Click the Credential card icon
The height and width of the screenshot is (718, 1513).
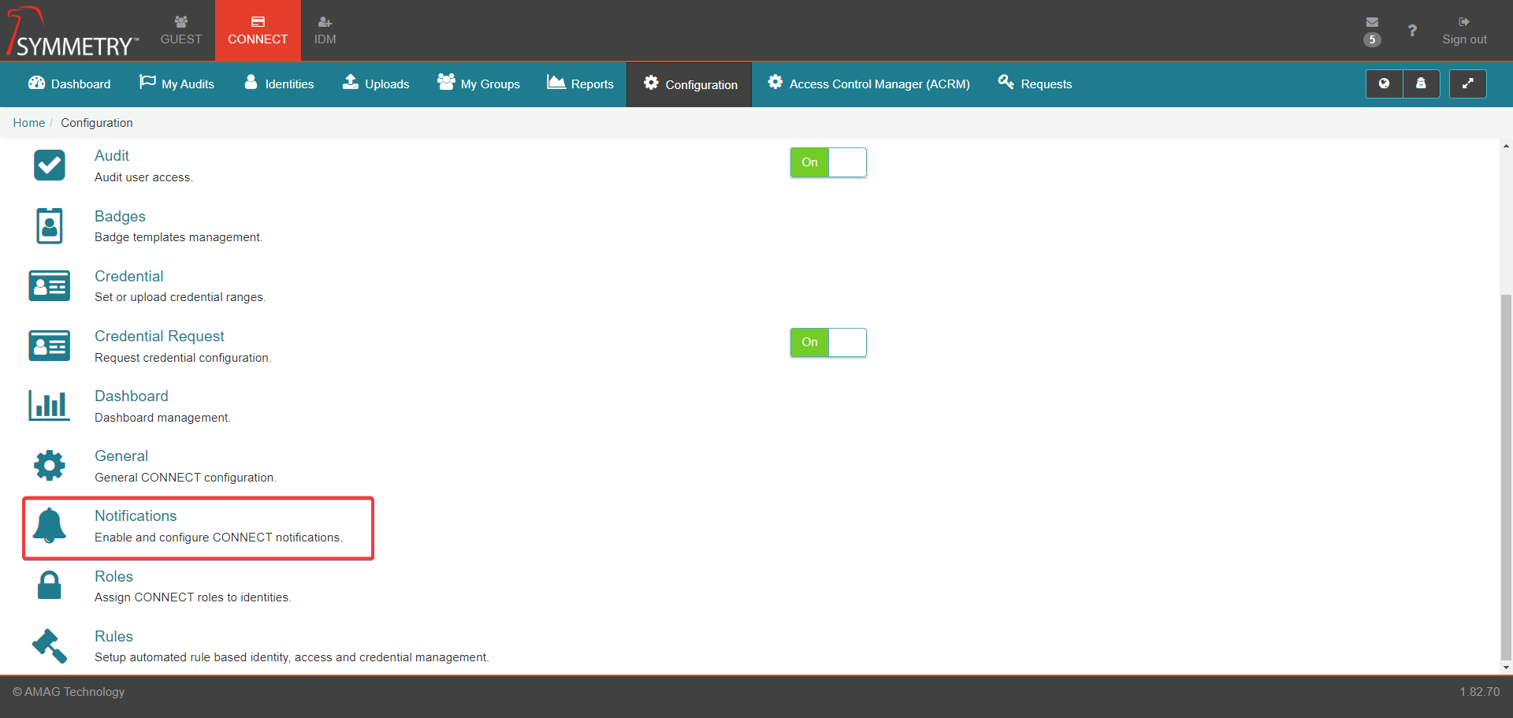coord(50,285)
